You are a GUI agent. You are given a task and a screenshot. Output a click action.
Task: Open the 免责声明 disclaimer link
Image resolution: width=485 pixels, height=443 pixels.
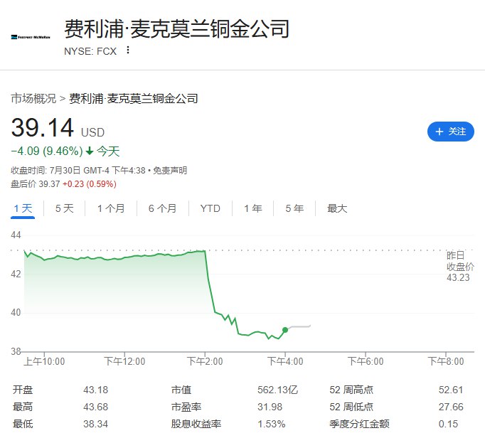[170, 171]
